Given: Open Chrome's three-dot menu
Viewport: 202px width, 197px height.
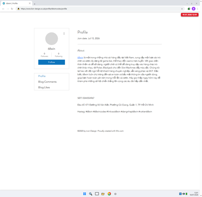Looking at the screenshot, I should point(198,9).
